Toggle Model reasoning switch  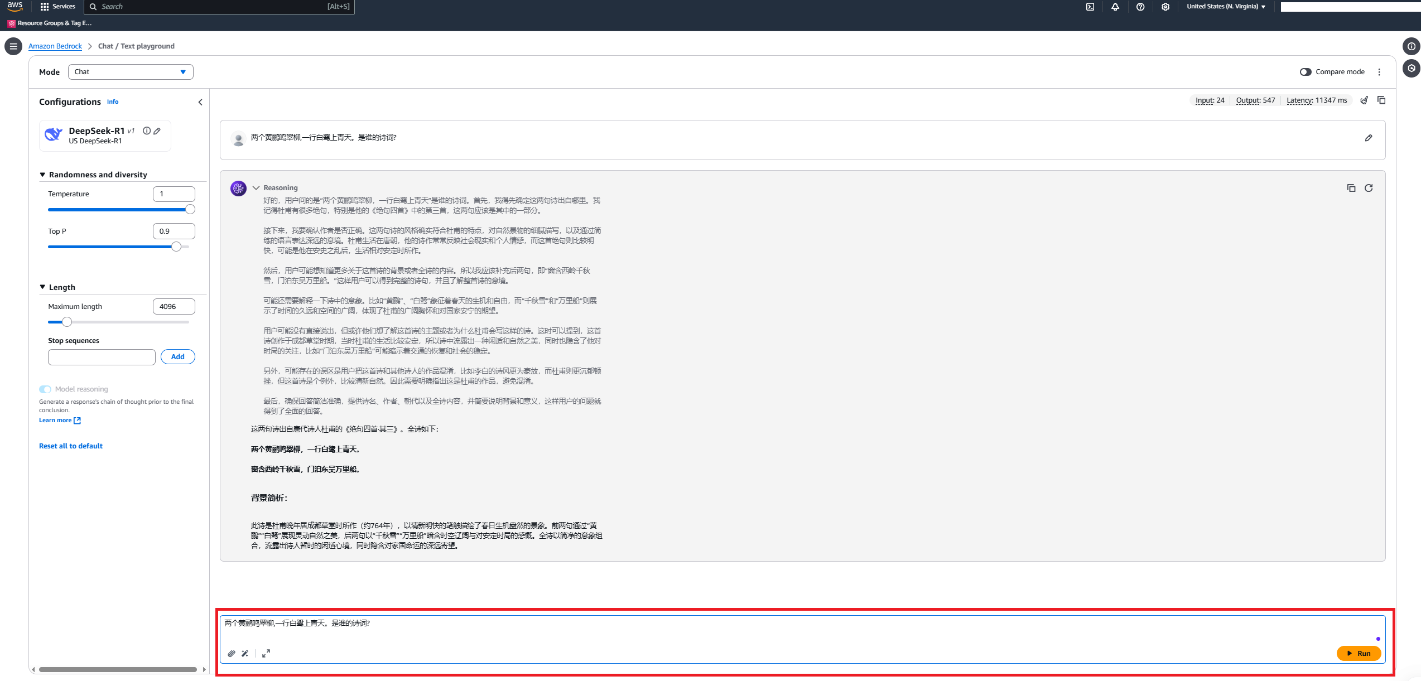point(45,389)
